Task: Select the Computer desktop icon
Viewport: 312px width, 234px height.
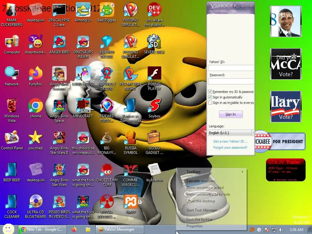Action: pyautogui.click(x=12, y=44)
